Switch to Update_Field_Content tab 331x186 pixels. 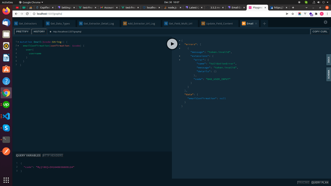tap(219, 23)
